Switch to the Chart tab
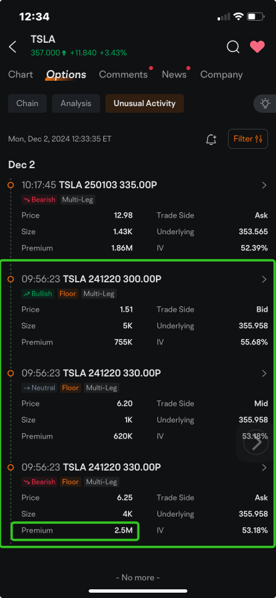This screenshot has height=598, width=276. (21, 74)
